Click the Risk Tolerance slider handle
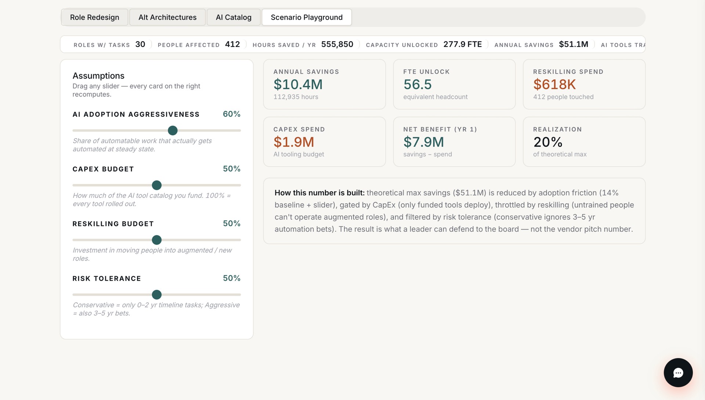 click(157, 295)
